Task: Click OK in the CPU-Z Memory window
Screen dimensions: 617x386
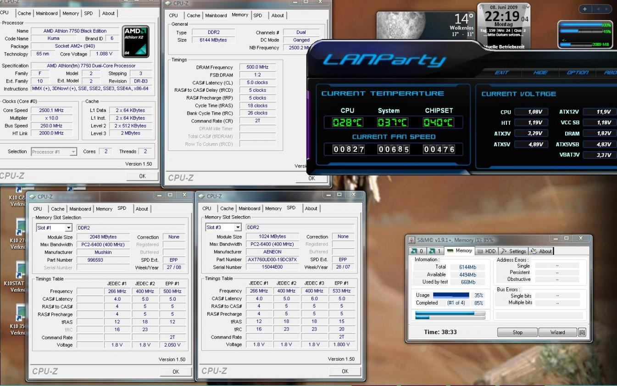Action: pos(311,179)
